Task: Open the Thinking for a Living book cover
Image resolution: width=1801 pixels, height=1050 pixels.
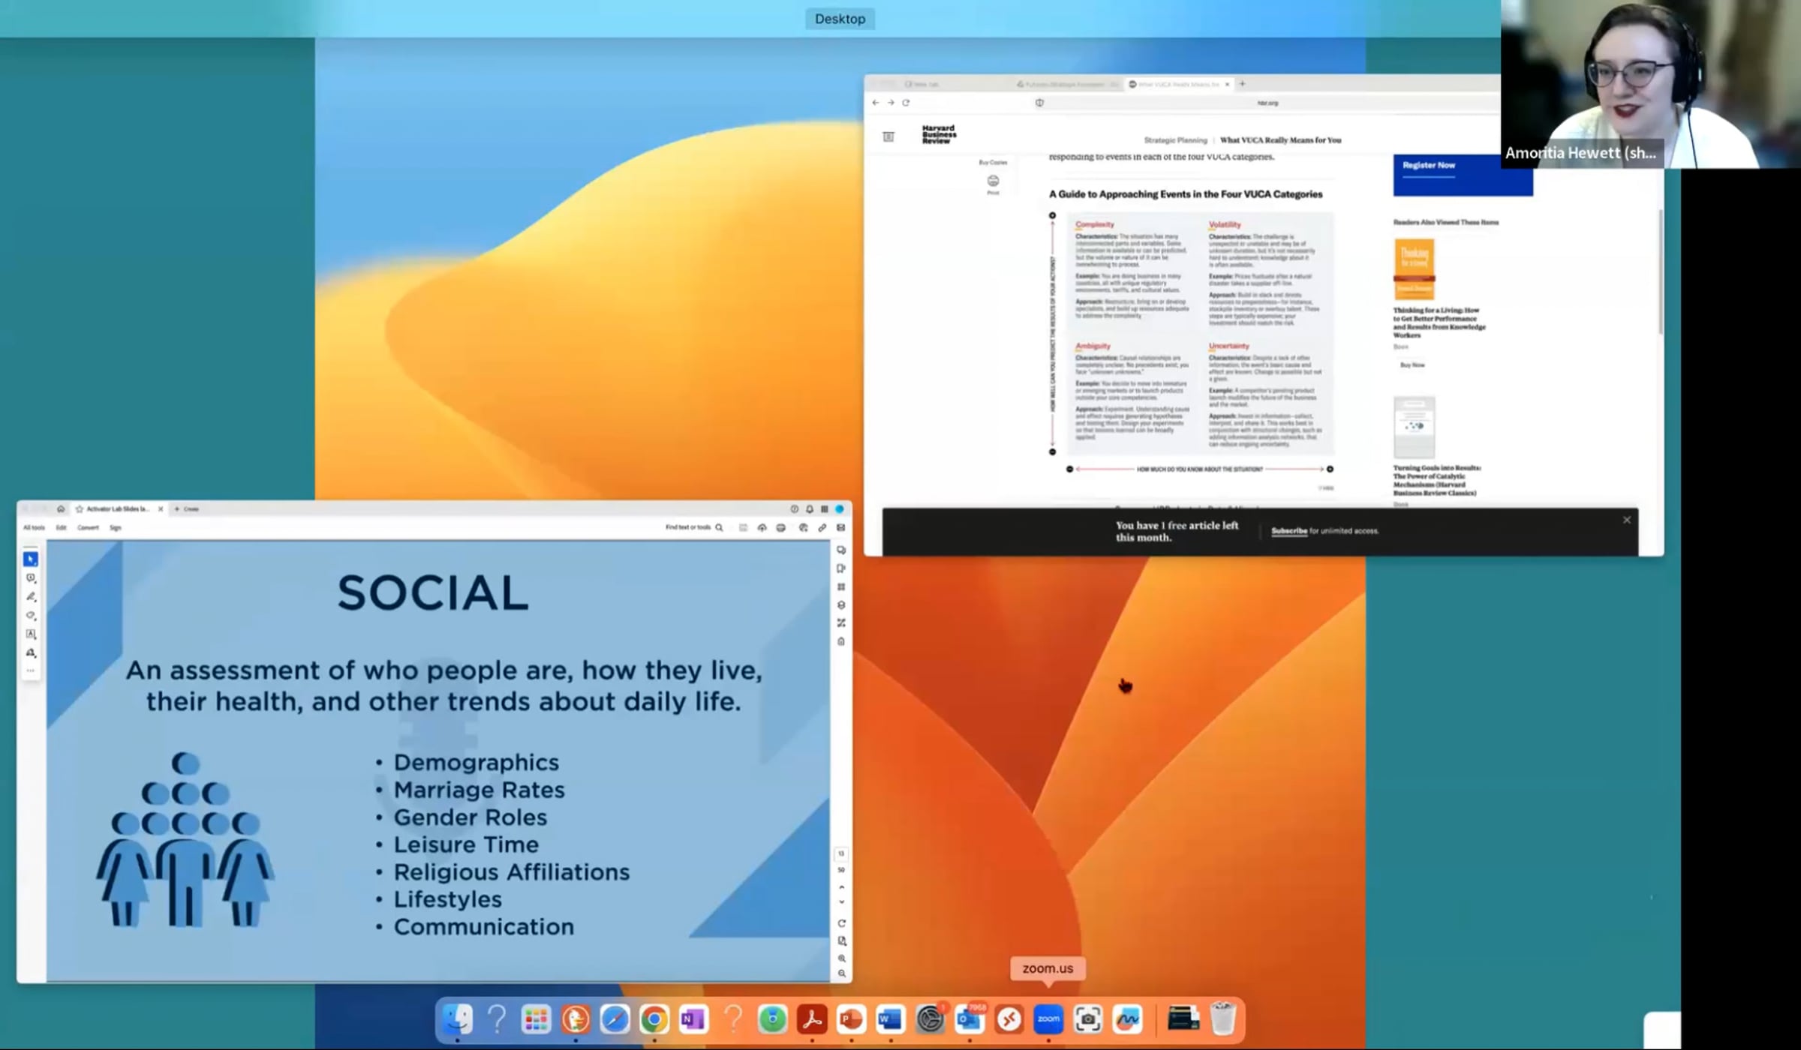Action: 1414,269
